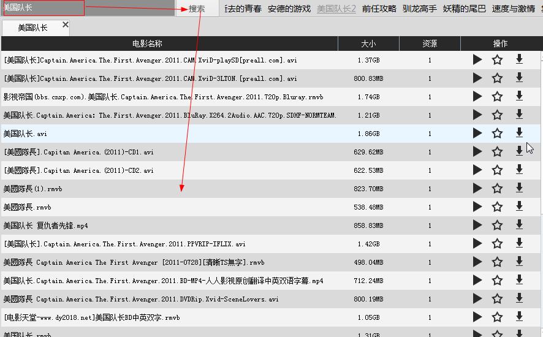Download the 498.04MB 清晰TS無字 rmvb
Viewport: 543px width, 337px height.
click(519, 262)
